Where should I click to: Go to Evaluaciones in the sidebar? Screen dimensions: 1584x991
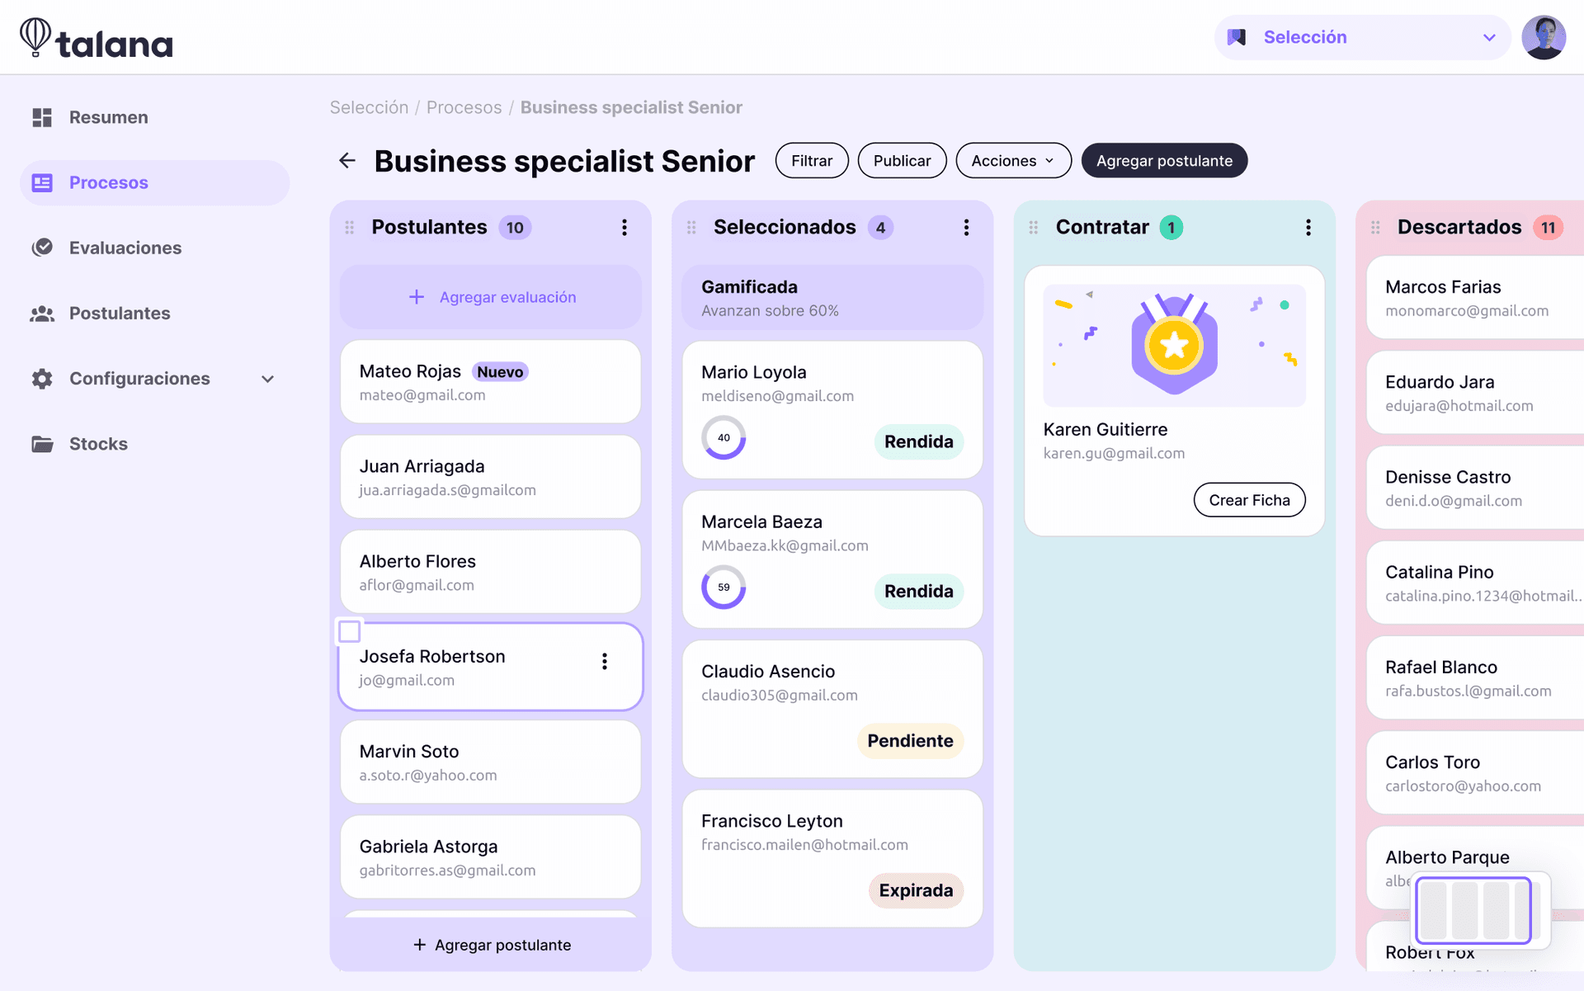point(125,248)
